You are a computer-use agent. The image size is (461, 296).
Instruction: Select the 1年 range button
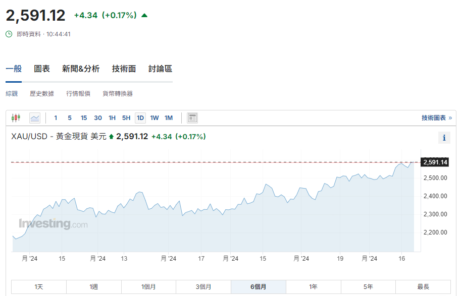point(313,286)
